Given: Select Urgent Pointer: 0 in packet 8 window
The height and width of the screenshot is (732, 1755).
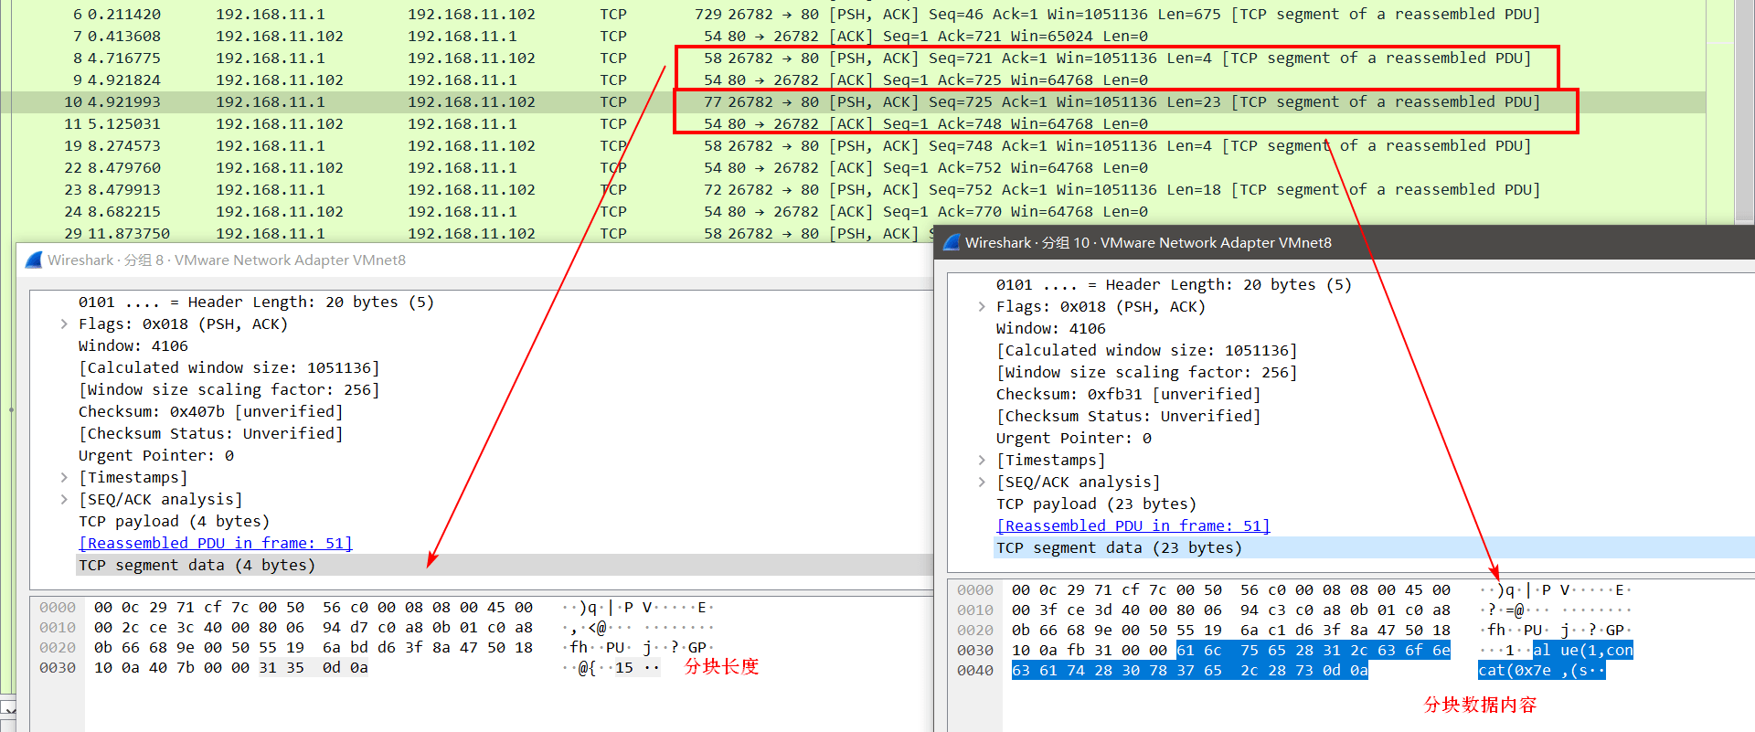Looking at the screenshot, I should tap(156, 456).
